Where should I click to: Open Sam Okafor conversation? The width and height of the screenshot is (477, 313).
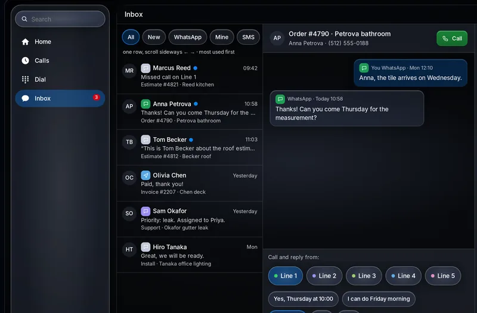tap(190, 219)
